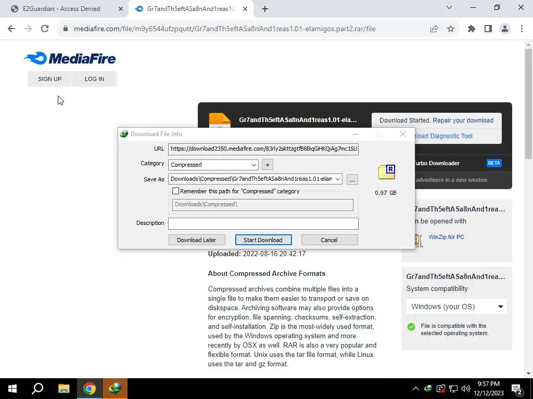Screen dimensions: 533x399
Task: Click the LOG IN button
Action: coord(95,79)
